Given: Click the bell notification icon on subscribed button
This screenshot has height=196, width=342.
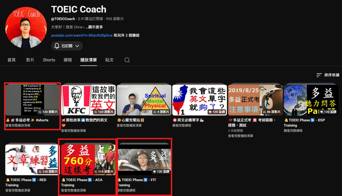Looking at the screenshot, I should (57, 46).
